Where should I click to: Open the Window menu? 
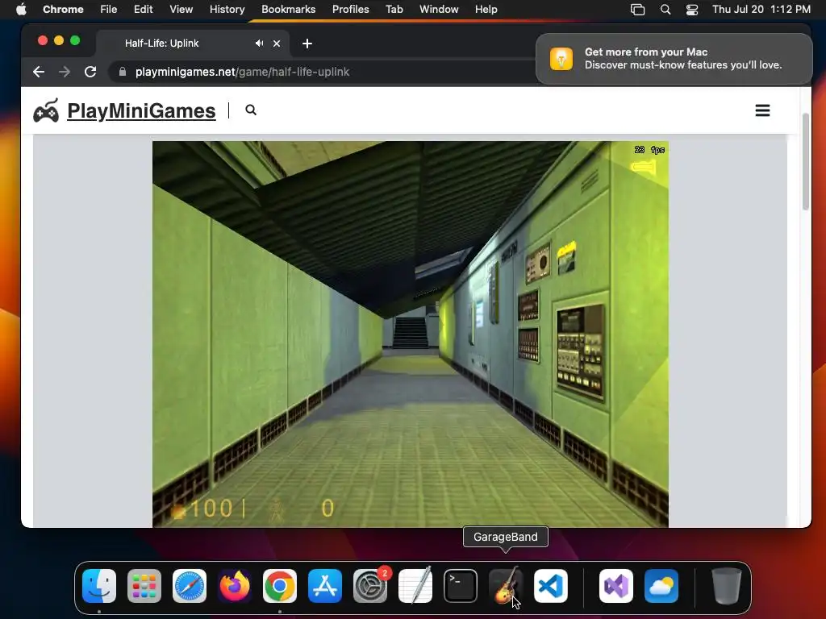tap(439, 10)
